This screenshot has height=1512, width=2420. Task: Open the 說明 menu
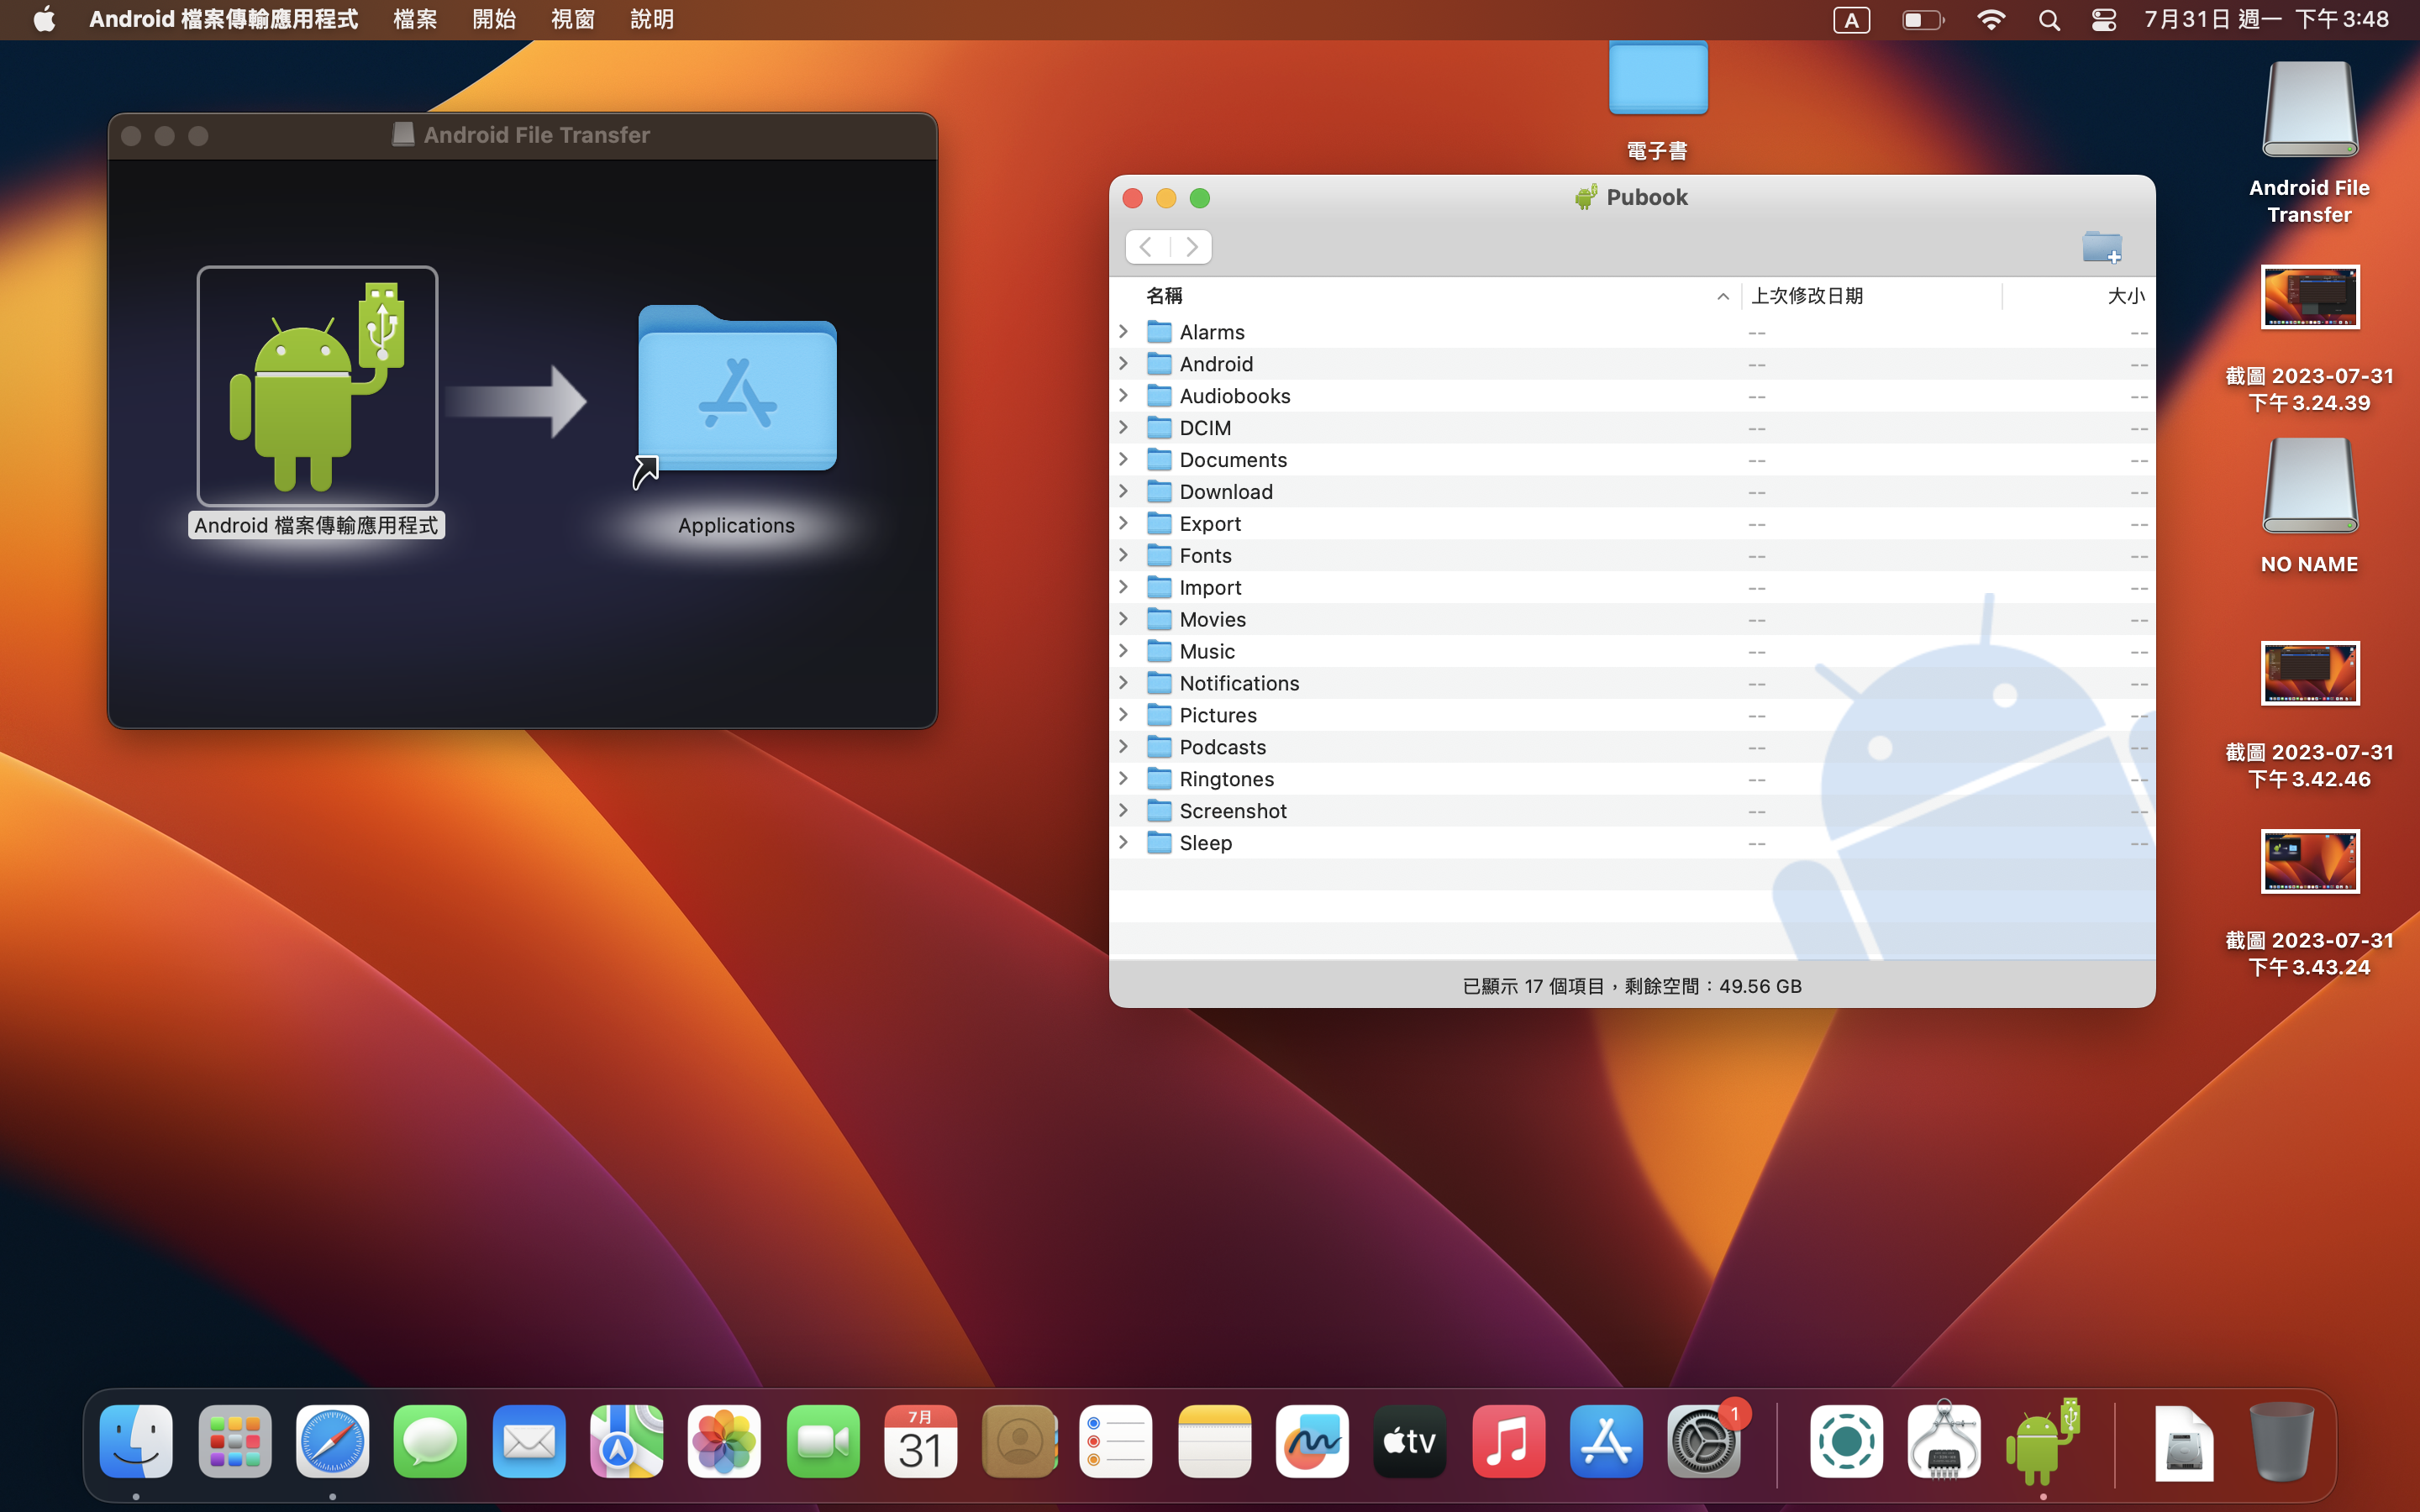point(652,20)
